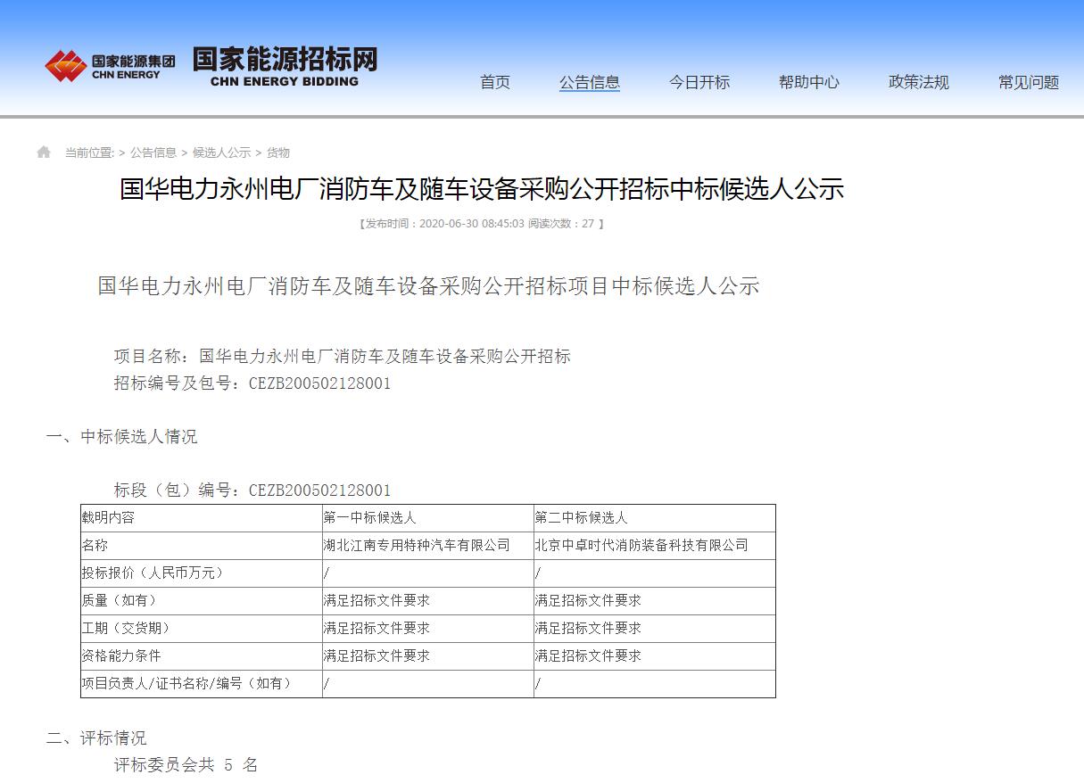Navigate to 常见问题 page
This screenshot has height=783, width=1084.
coord(1028,82)
